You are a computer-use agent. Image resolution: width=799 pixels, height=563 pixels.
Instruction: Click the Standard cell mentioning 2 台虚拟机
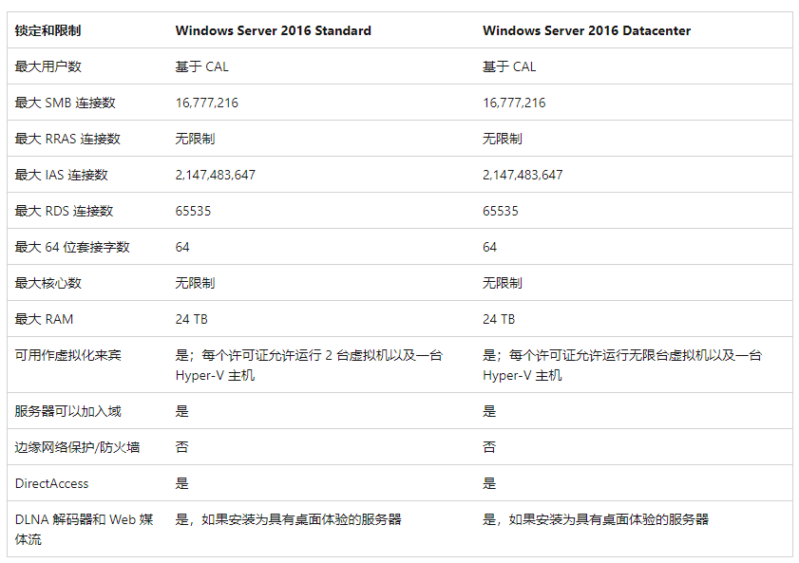309,365
